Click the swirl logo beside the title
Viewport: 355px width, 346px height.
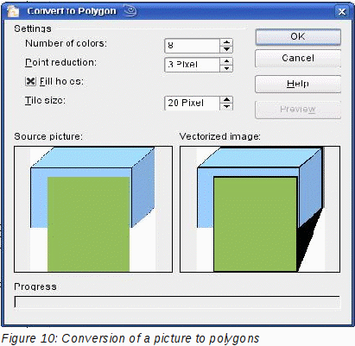130,11
